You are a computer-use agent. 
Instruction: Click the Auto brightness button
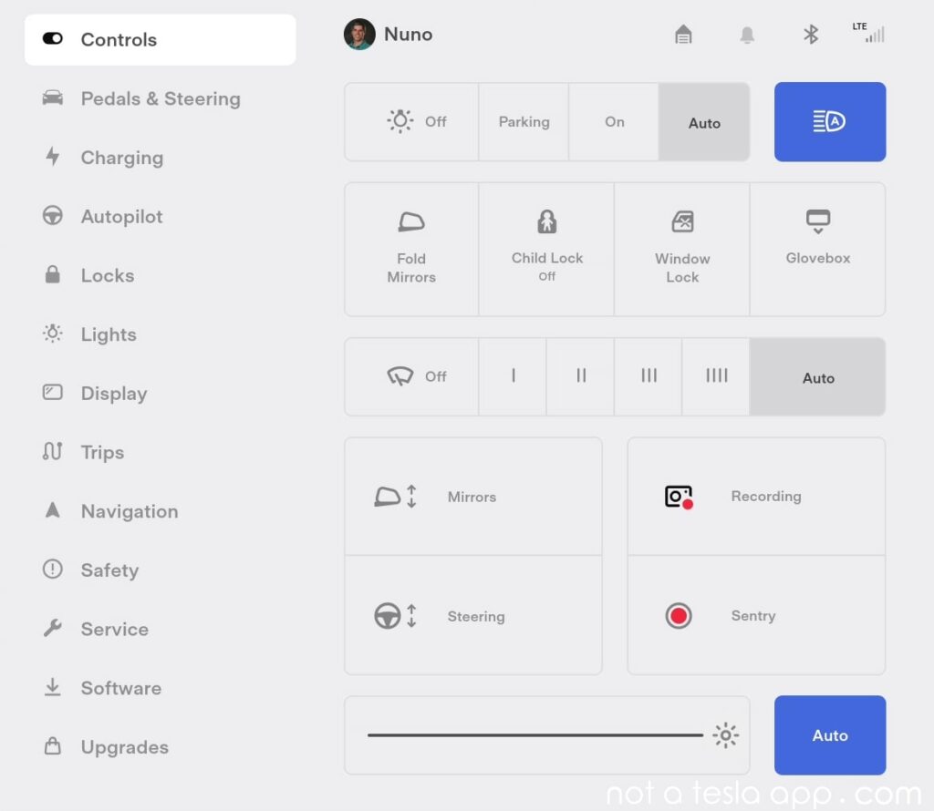click(829, 735)
